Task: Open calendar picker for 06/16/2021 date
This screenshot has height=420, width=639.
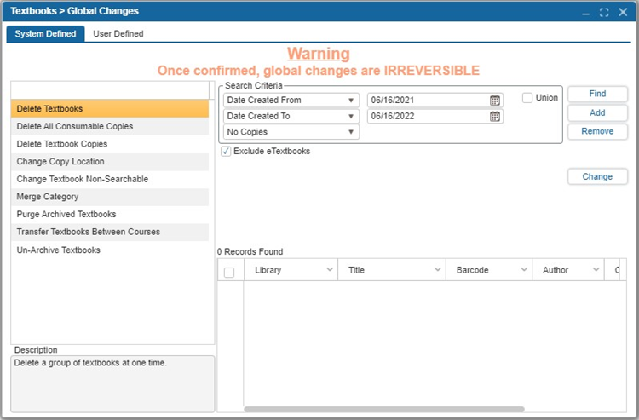Action: (495, 101)
